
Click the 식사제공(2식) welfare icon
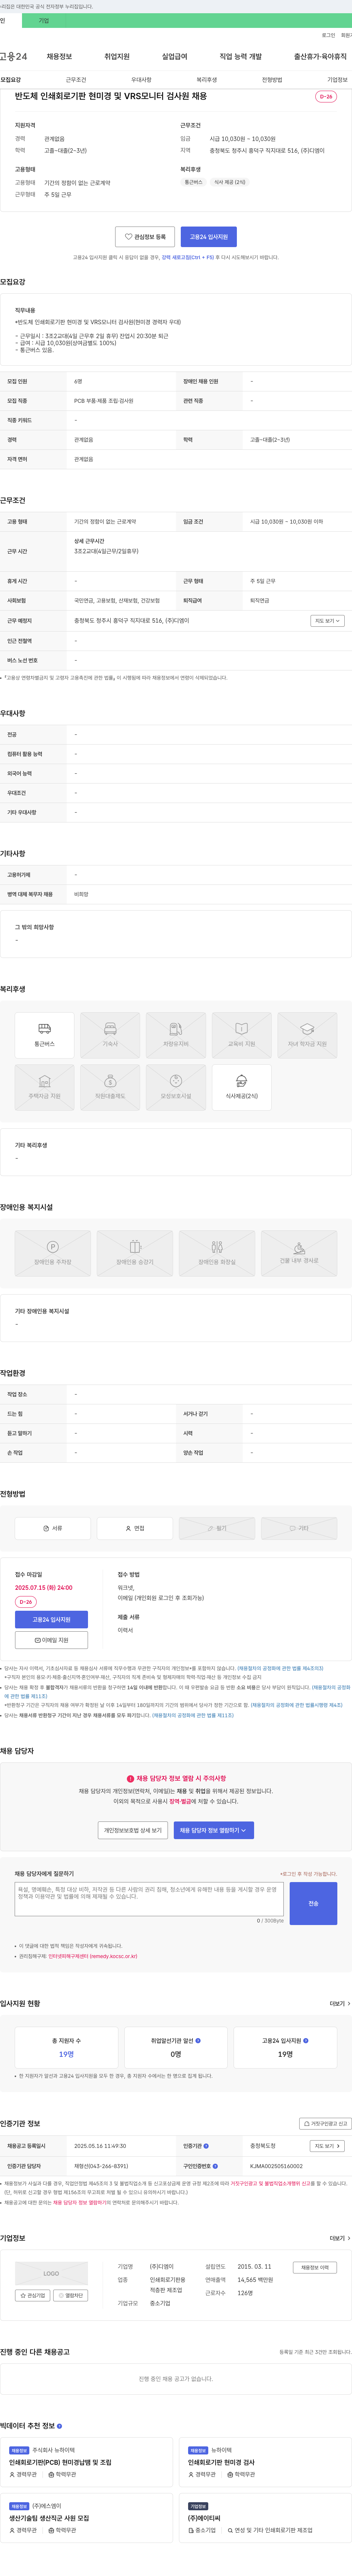coord(242,1087)
